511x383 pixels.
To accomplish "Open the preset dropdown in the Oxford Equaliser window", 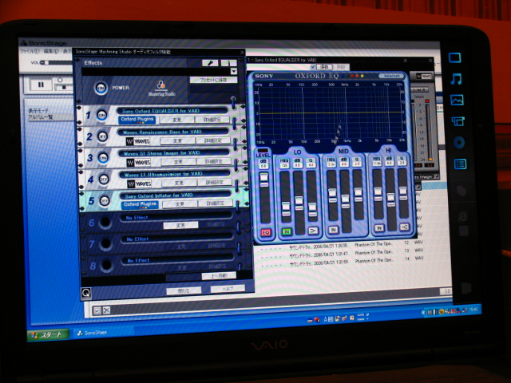I will click(312, 67).
